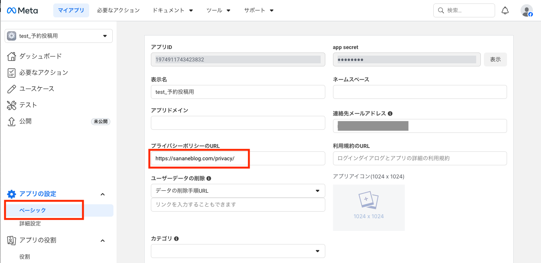Open notifications via the bell icon

pyautogui.click(x=505, y=10)
